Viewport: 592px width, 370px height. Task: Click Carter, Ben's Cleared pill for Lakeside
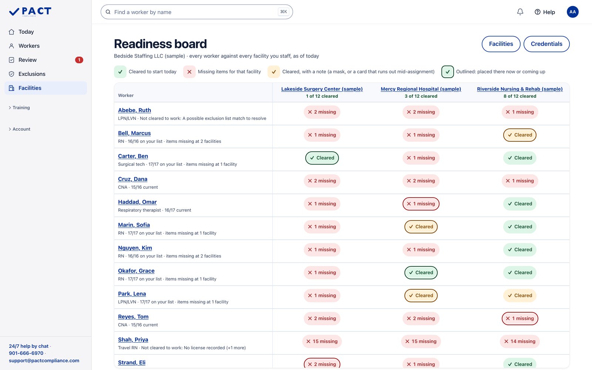[x=322, y=158]
